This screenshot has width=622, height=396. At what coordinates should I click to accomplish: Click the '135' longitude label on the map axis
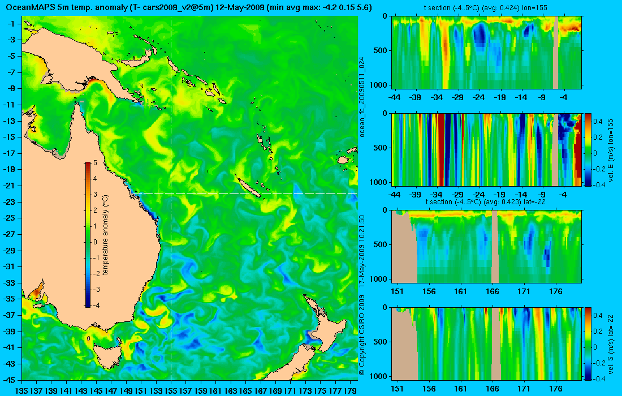click(21, 391)
